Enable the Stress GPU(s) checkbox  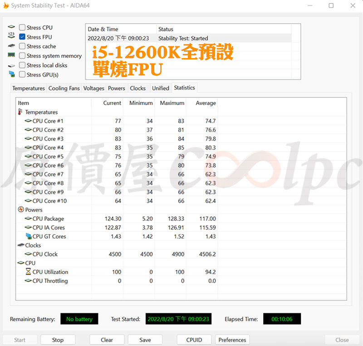[x=22, y=74]
